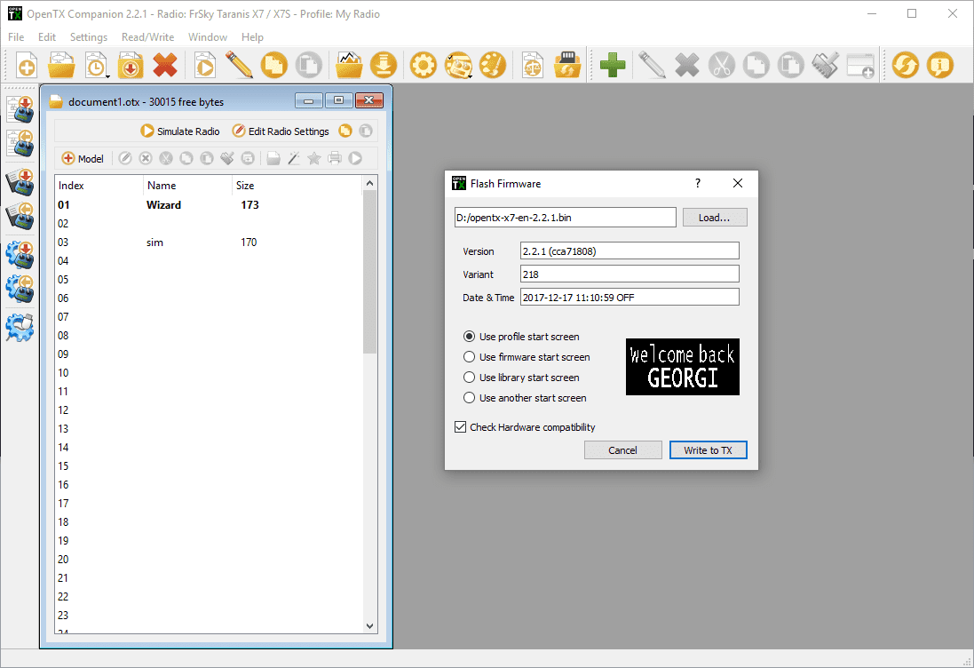974x668 pixels.
Task: Open the logs viewer folder with the chart icon
Action: coord(349,65)
